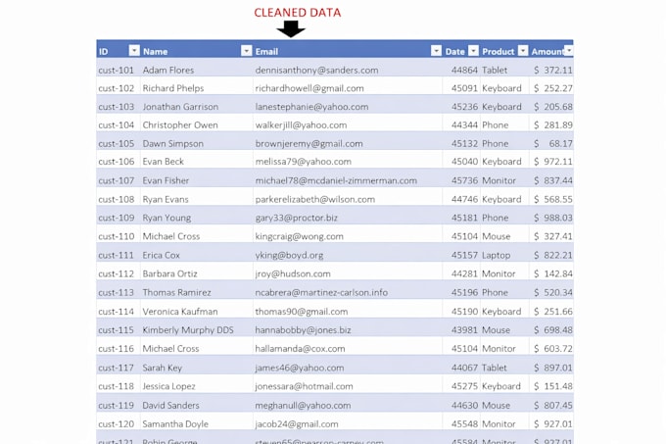Screen dimensions: 666x444
Task: Click email lanestephanie@yahoo.com
Action: coord(311,107)
